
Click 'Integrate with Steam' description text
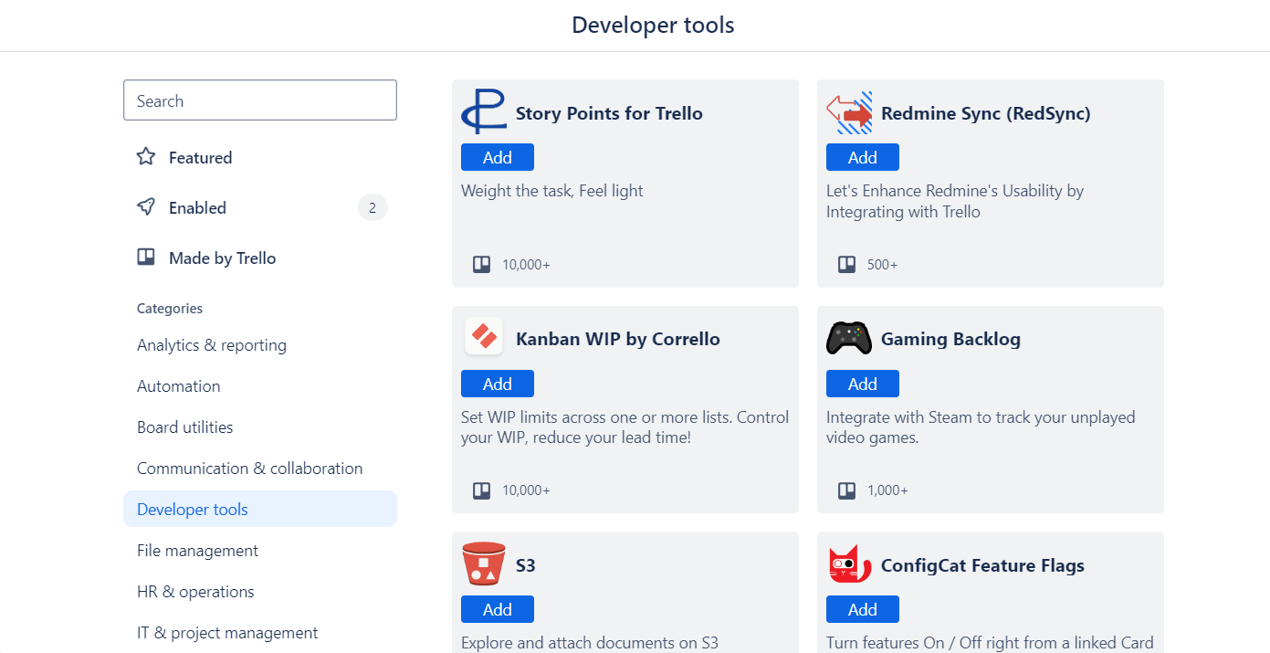981,427
